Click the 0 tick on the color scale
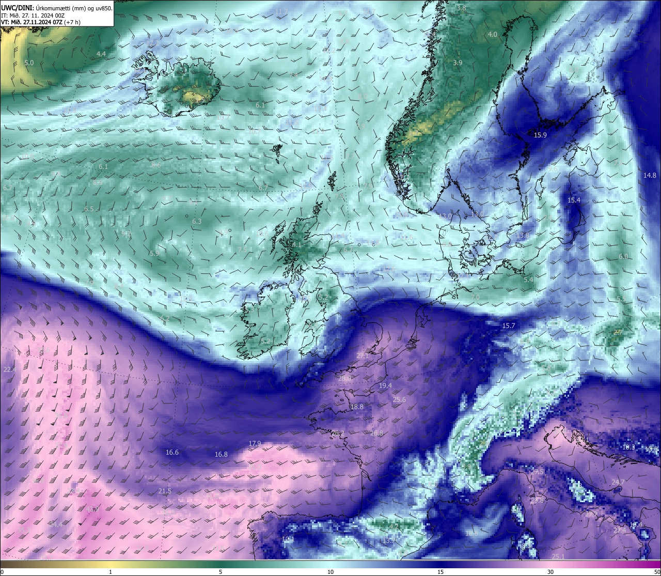The image size is (661, 576). click(2, 572)
